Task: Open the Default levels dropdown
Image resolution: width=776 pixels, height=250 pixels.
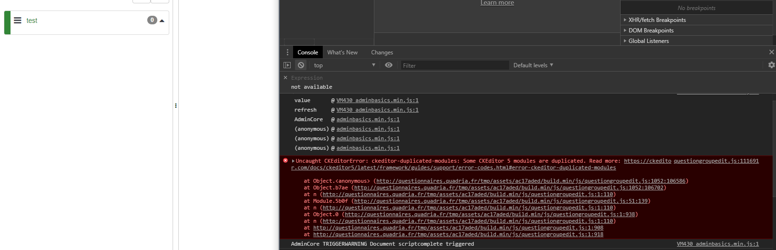Action: click(533, 65)
